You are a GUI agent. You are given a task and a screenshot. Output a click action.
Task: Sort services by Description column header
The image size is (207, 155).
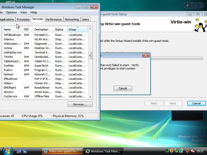point(43,29)
